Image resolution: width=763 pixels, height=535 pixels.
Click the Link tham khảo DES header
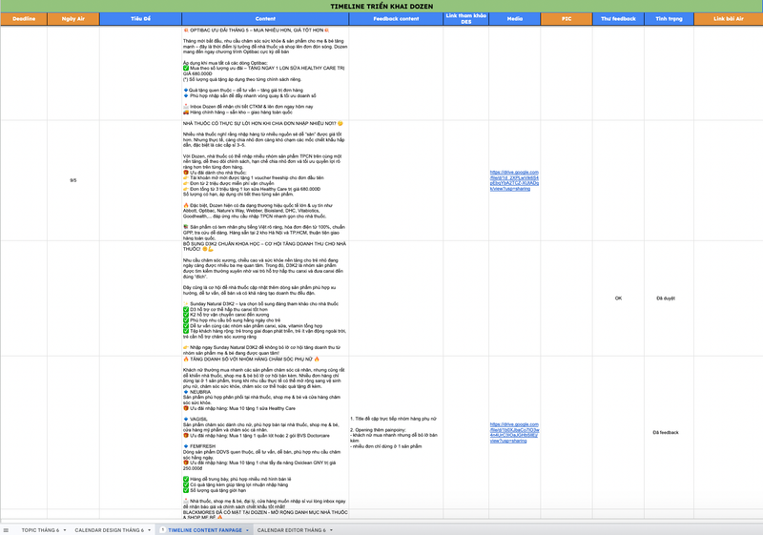point(466,18)
